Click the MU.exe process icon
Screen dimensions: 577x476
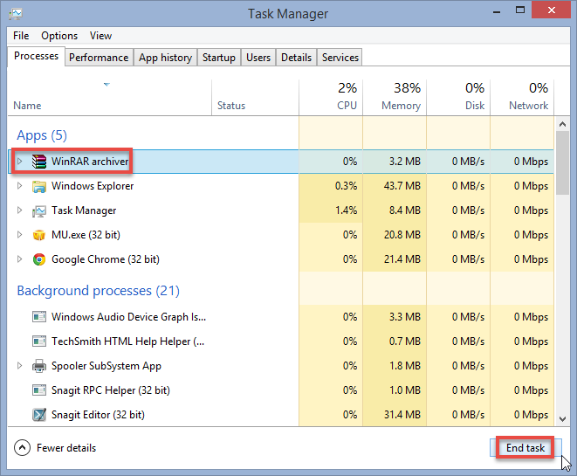(39, 235)
